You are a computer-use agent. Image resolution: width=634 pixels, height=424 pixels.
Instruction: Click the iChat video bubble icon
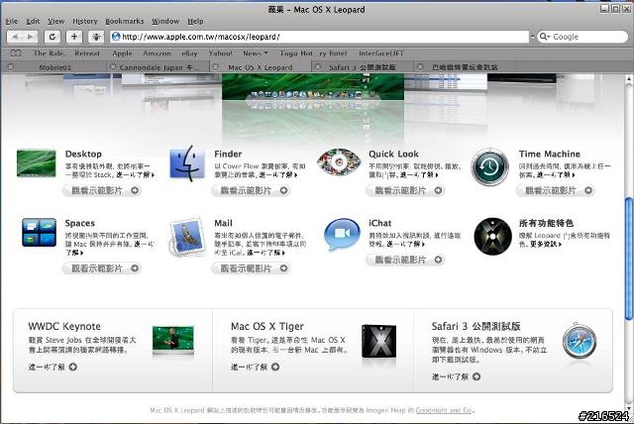(x=342, y=235)
